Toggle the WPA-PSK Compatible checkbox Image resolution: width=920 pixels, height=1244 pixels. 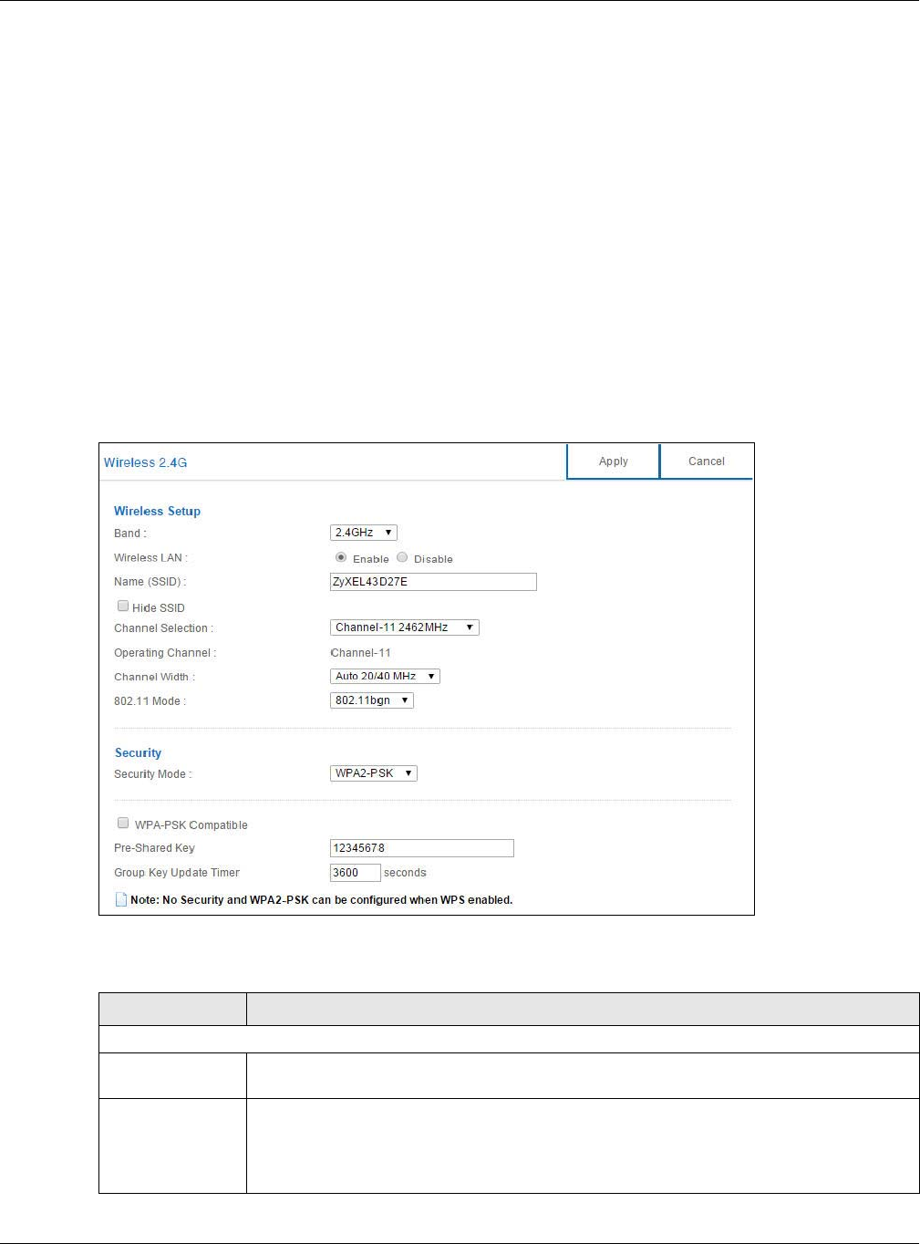[123, 824]
